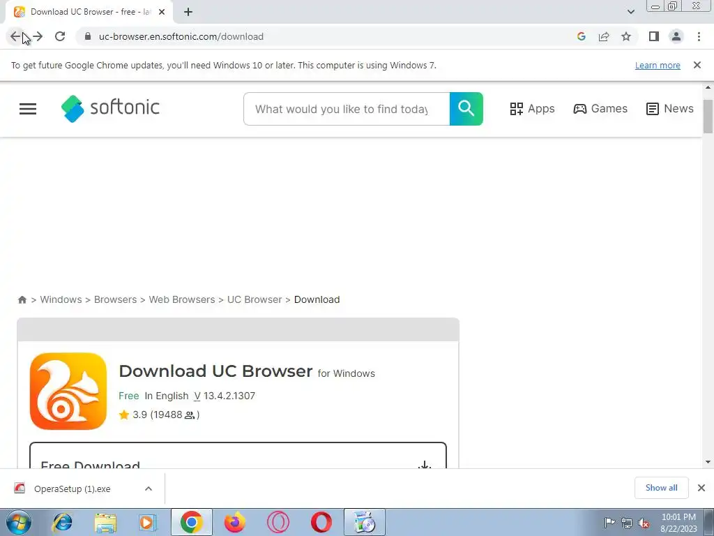
Task: Open Windows Explorer folder on taskbar
Action: (x=105, y=522)
